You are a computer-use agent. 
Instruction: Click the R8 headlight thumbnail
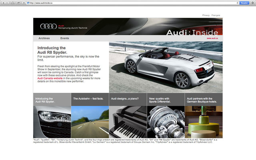52,122
